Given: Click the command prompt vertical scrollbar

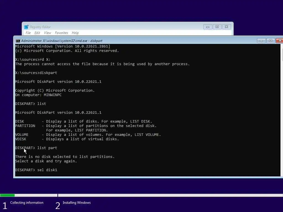Looking at the screenshot, I should [282, 110].
